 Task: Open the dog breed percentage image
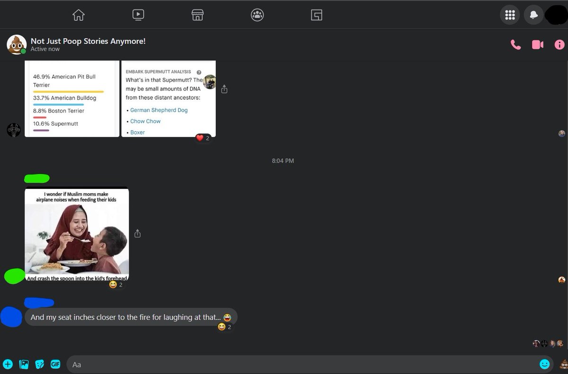(x=72, y=99)
